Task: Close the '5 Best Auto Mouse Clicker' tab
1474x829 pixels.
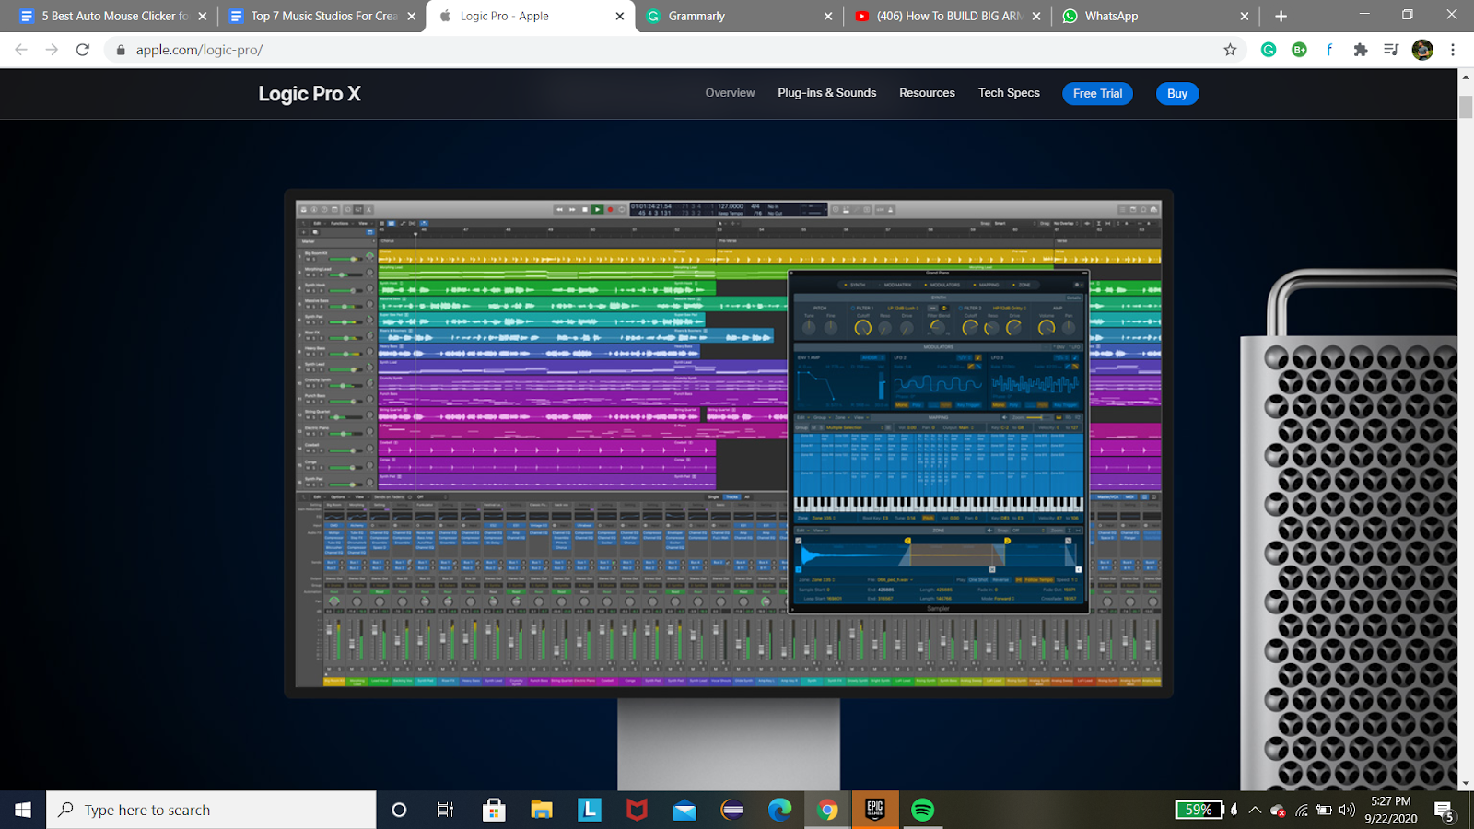Action: (203, 16)
